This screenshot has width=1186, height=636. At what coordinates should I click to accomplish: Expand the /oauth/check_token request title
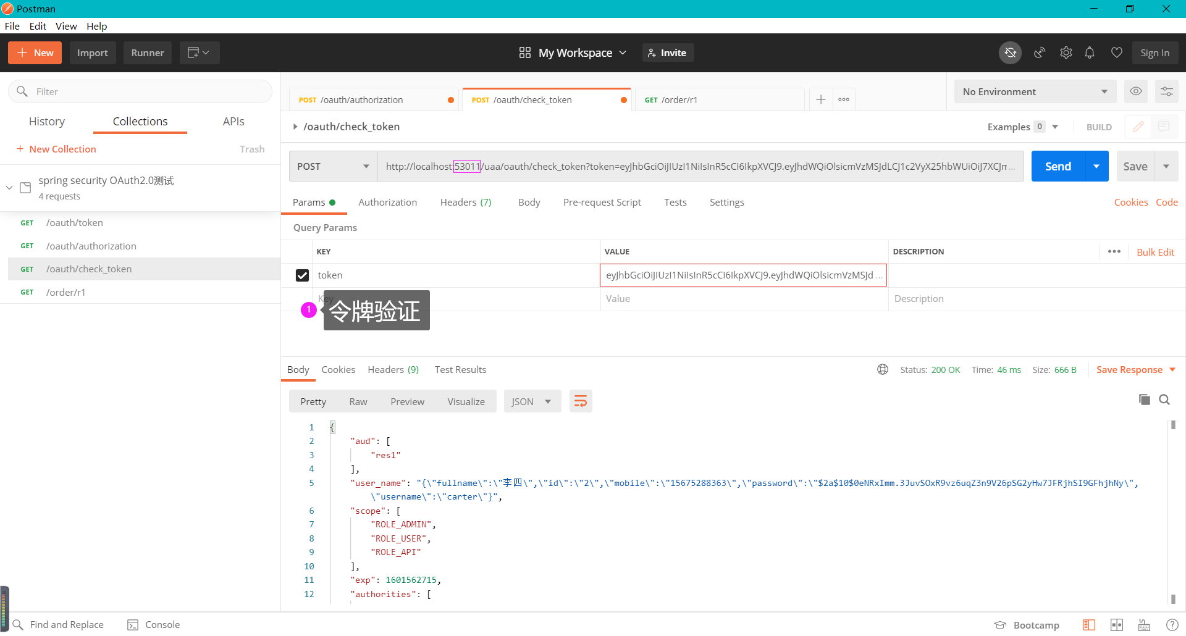[295, 127]
